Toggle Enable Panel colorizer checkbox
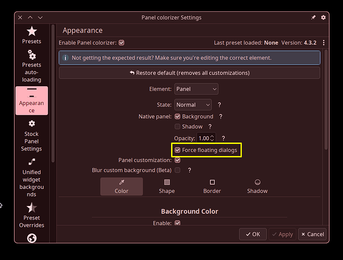Viewport: 343px width, 260px height. point(122,43)
